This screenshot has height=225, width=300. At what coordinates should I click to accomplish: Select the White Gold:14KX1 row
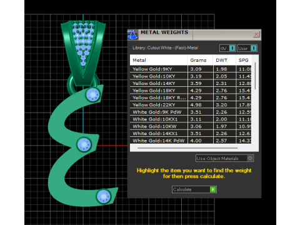[x=191, y=134]
